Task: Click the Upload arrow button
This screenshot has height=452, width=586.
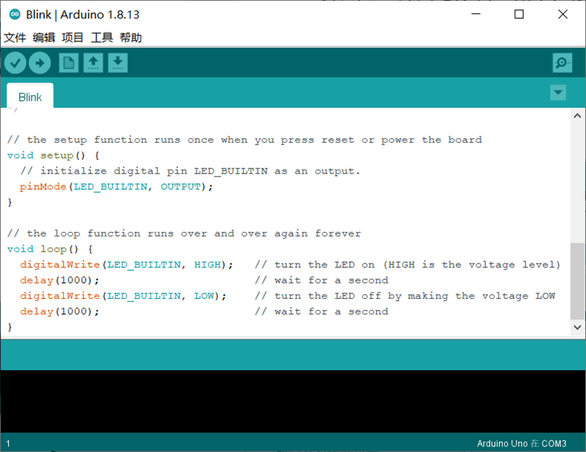Action: point(40,63)
